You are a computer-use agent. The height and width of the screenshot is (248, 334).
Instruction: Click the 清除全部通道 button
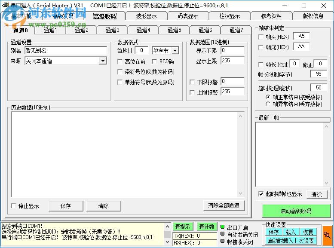point(224,205)
